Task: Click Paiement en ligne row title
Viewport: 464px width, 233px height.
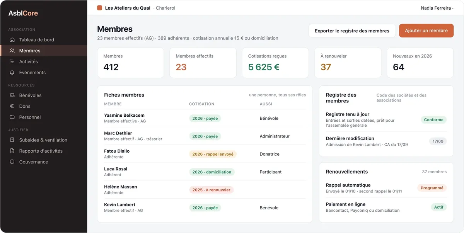Action: pyautogui.click(x=345, y=204)
